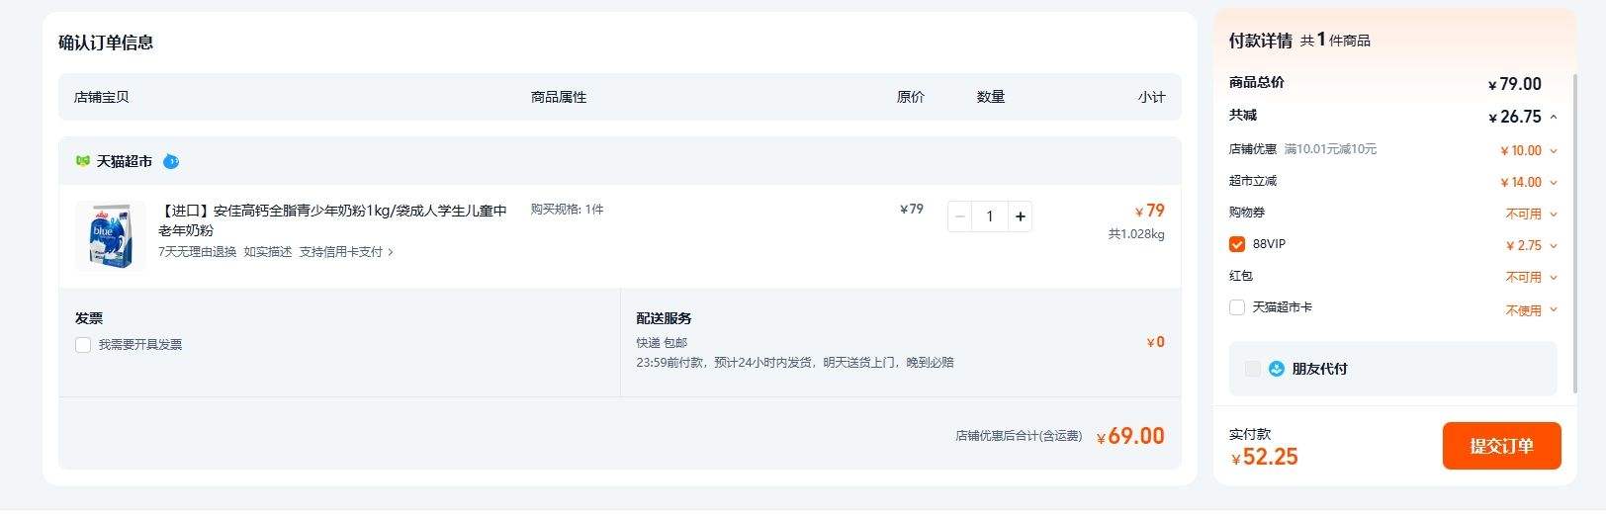Viewport: 1606px width, 516px height.
Task: Decrease quantity with the minus button
Action: [960, 216]
